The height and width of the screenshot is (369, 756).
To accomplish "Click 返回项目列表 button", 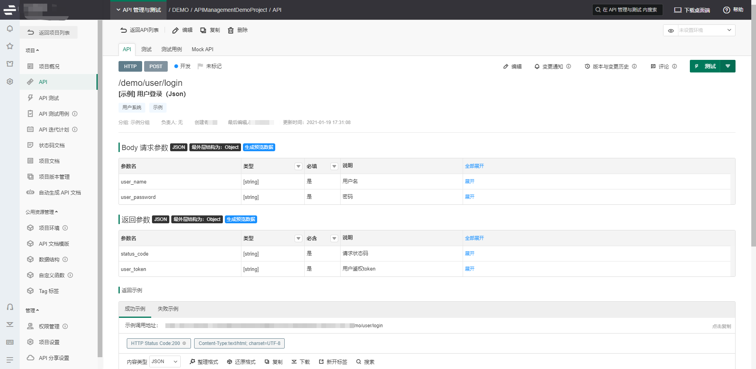I will (x=49, y=32).
